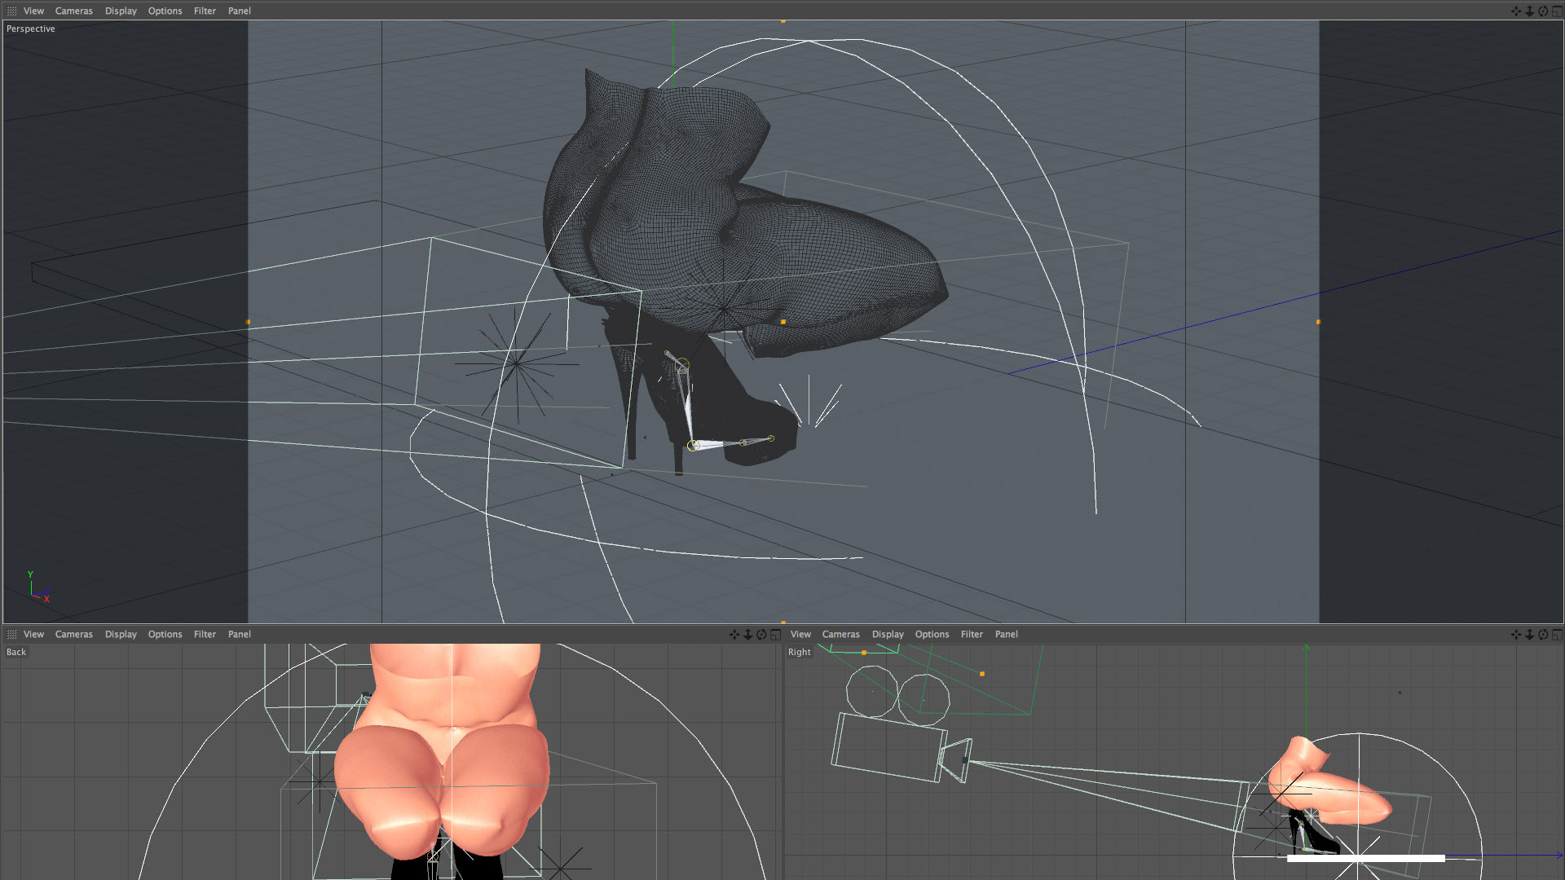The width and height of the screenshot is (1565, 880).
Task: Open the Panel menu in Right viewport
Action: pos(1006,634)
